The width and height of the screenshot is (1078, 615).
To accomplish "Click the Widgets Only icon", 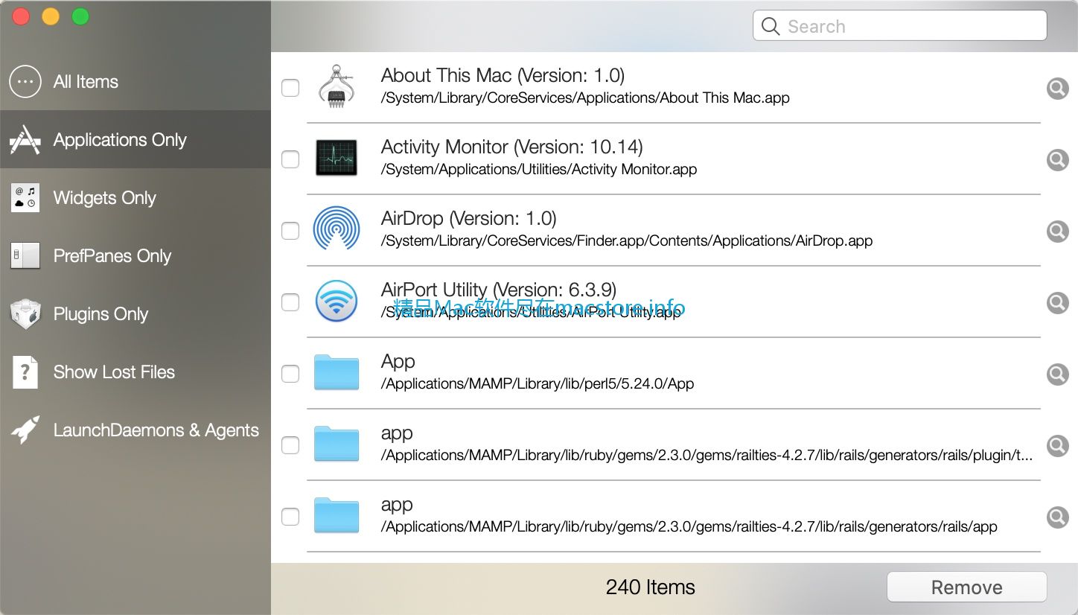I will tap(25, 198).
